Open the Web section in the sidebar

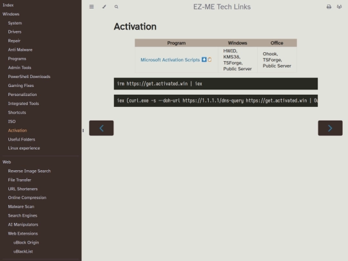(6, 162)
